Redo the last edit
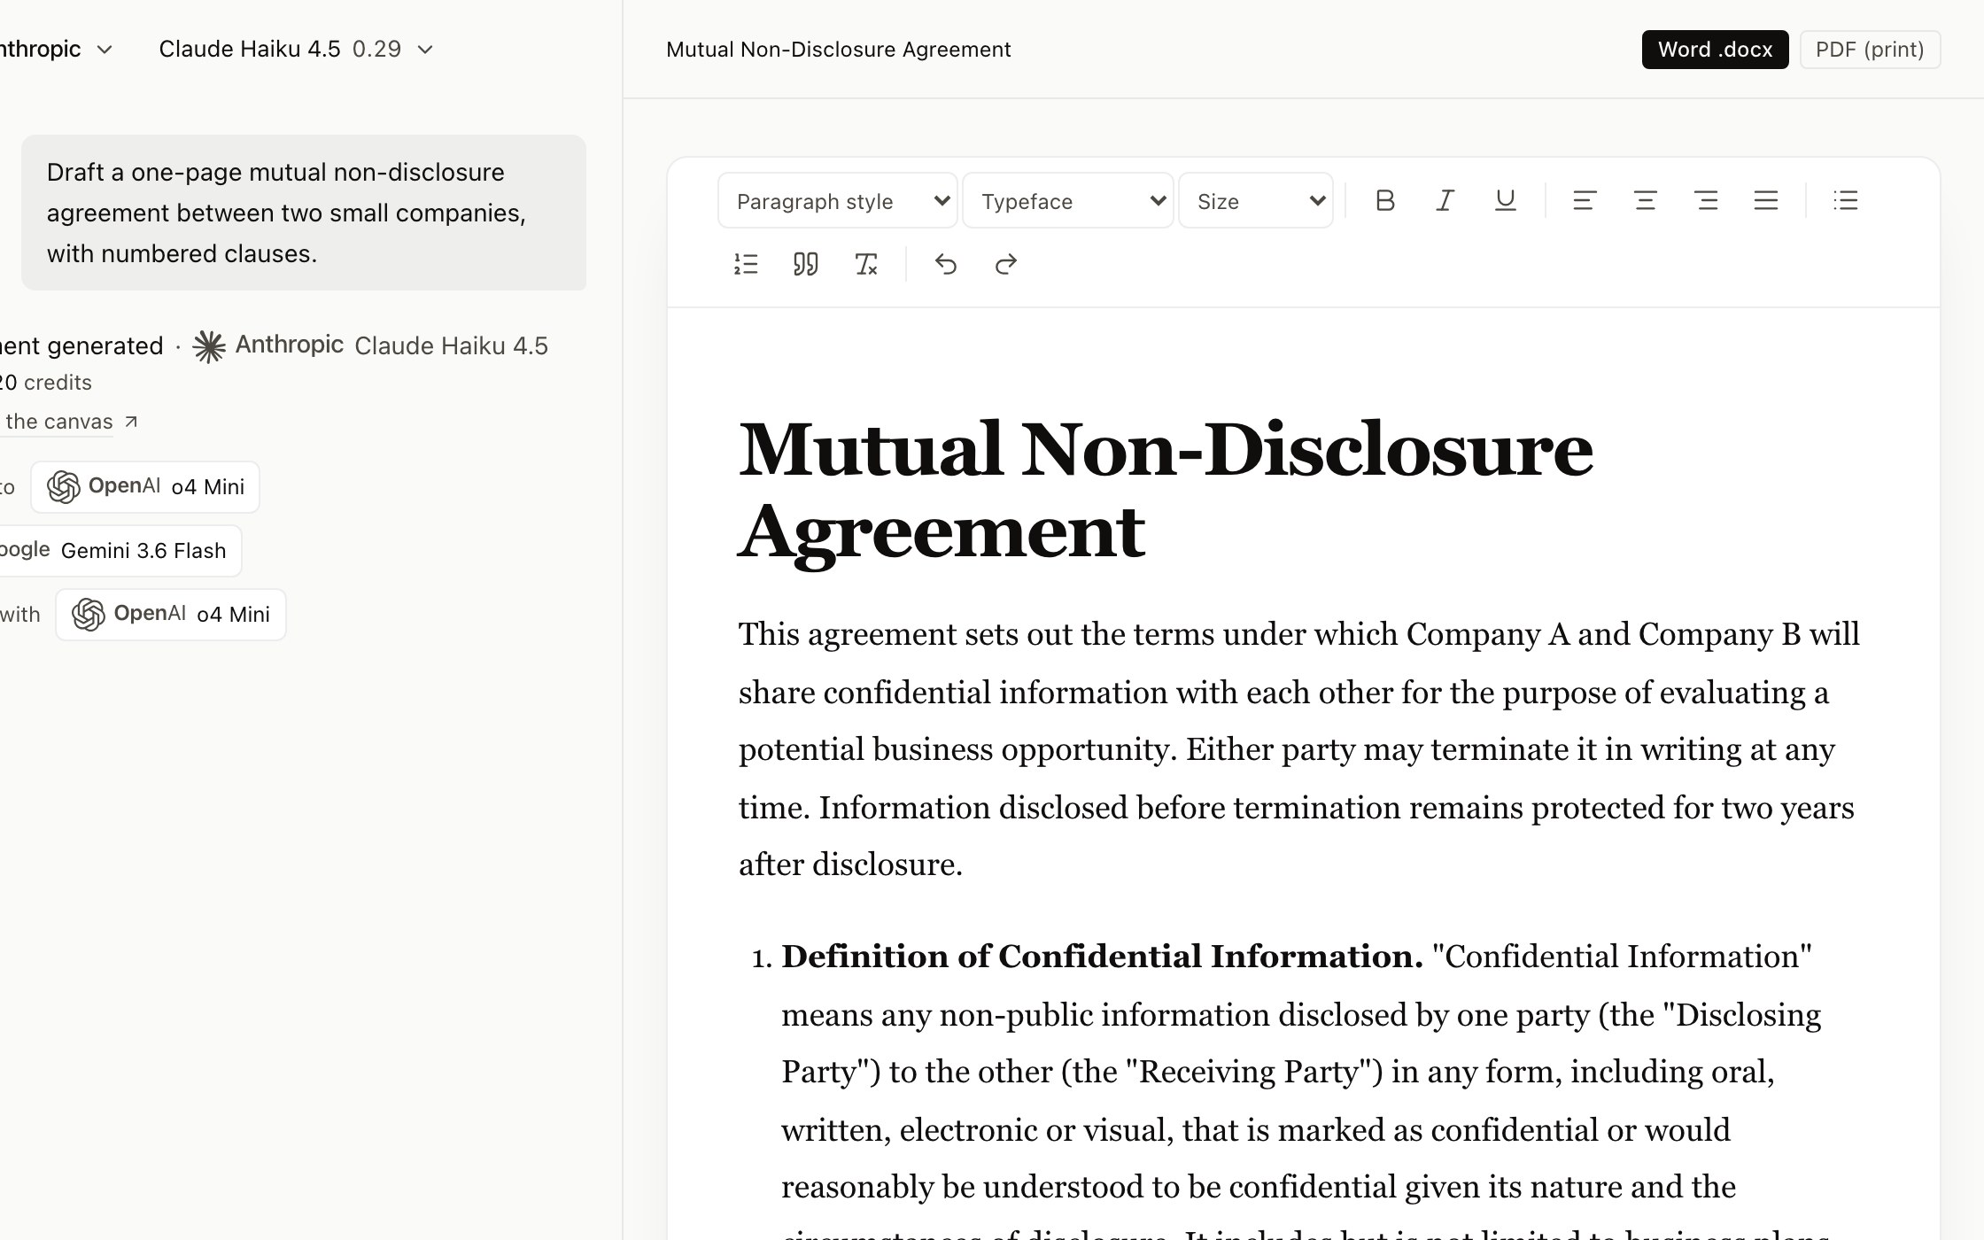The width and height of the screenshot is (1984, 1240). 1005,264
